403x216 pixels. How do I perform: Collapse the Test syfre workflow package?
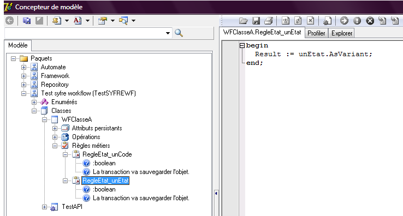tap(23, 93)
